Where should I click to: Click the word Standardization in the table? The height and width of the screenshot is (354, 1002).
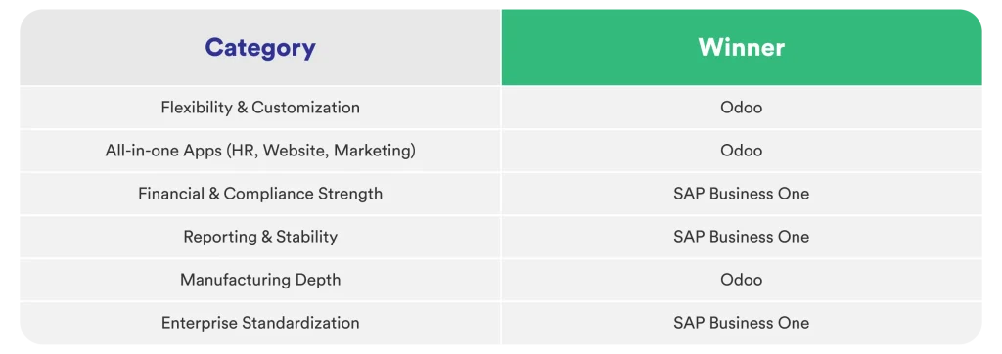click(x=300, y=323)
